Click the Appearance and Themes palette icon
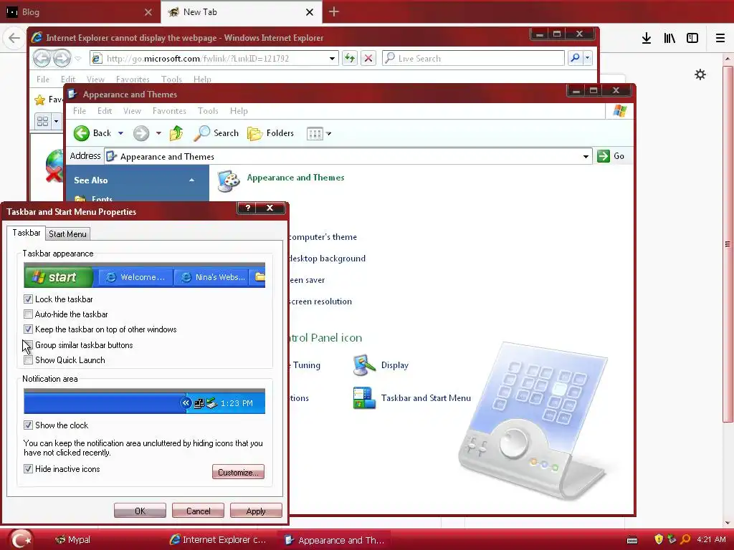734x550 pixels. pyautogui.click(x=229, y=181)
